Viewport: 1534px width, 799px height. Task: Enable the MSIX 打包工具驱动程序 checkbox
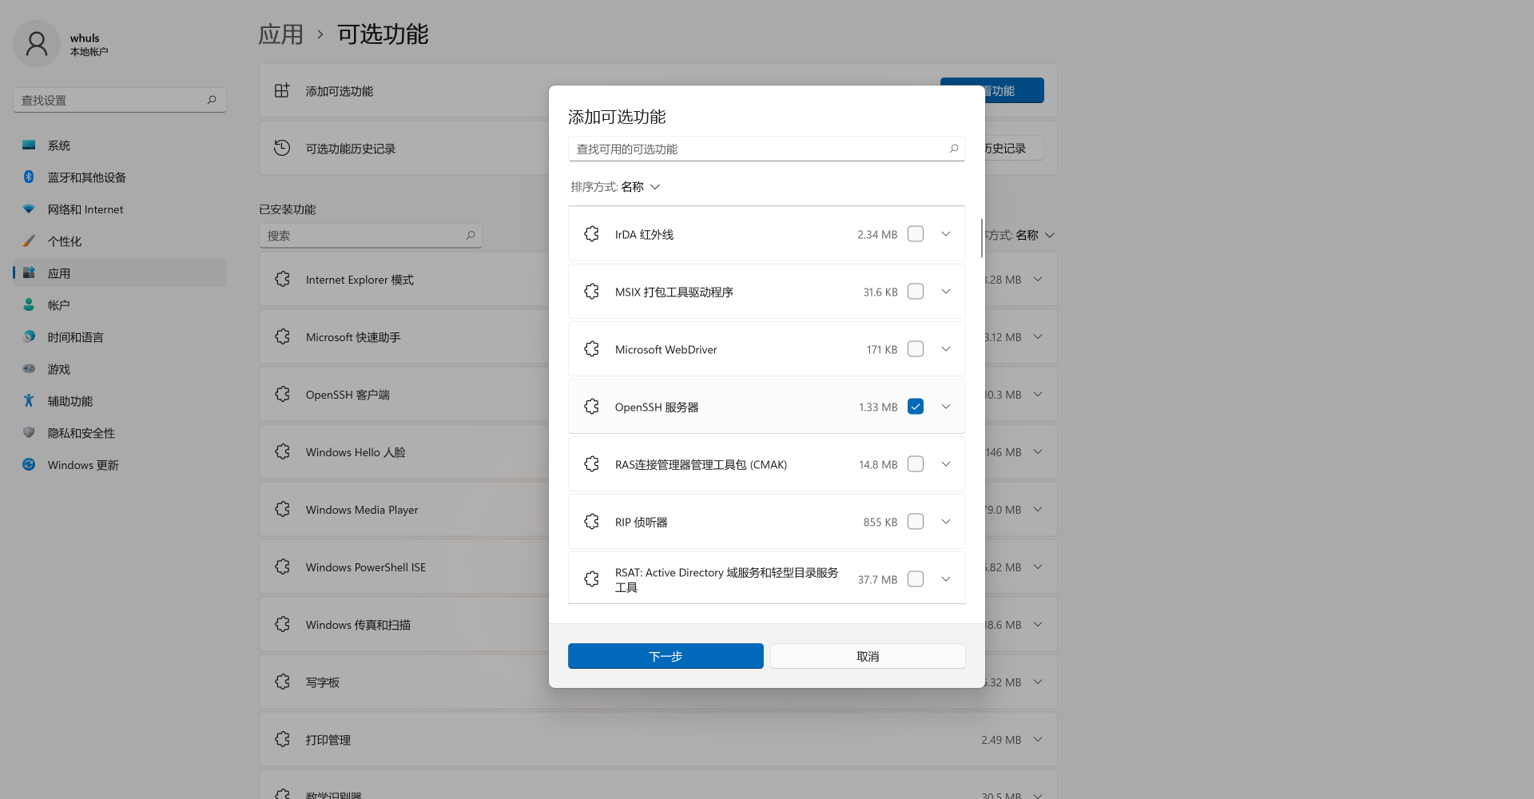(x=916, y=292)
